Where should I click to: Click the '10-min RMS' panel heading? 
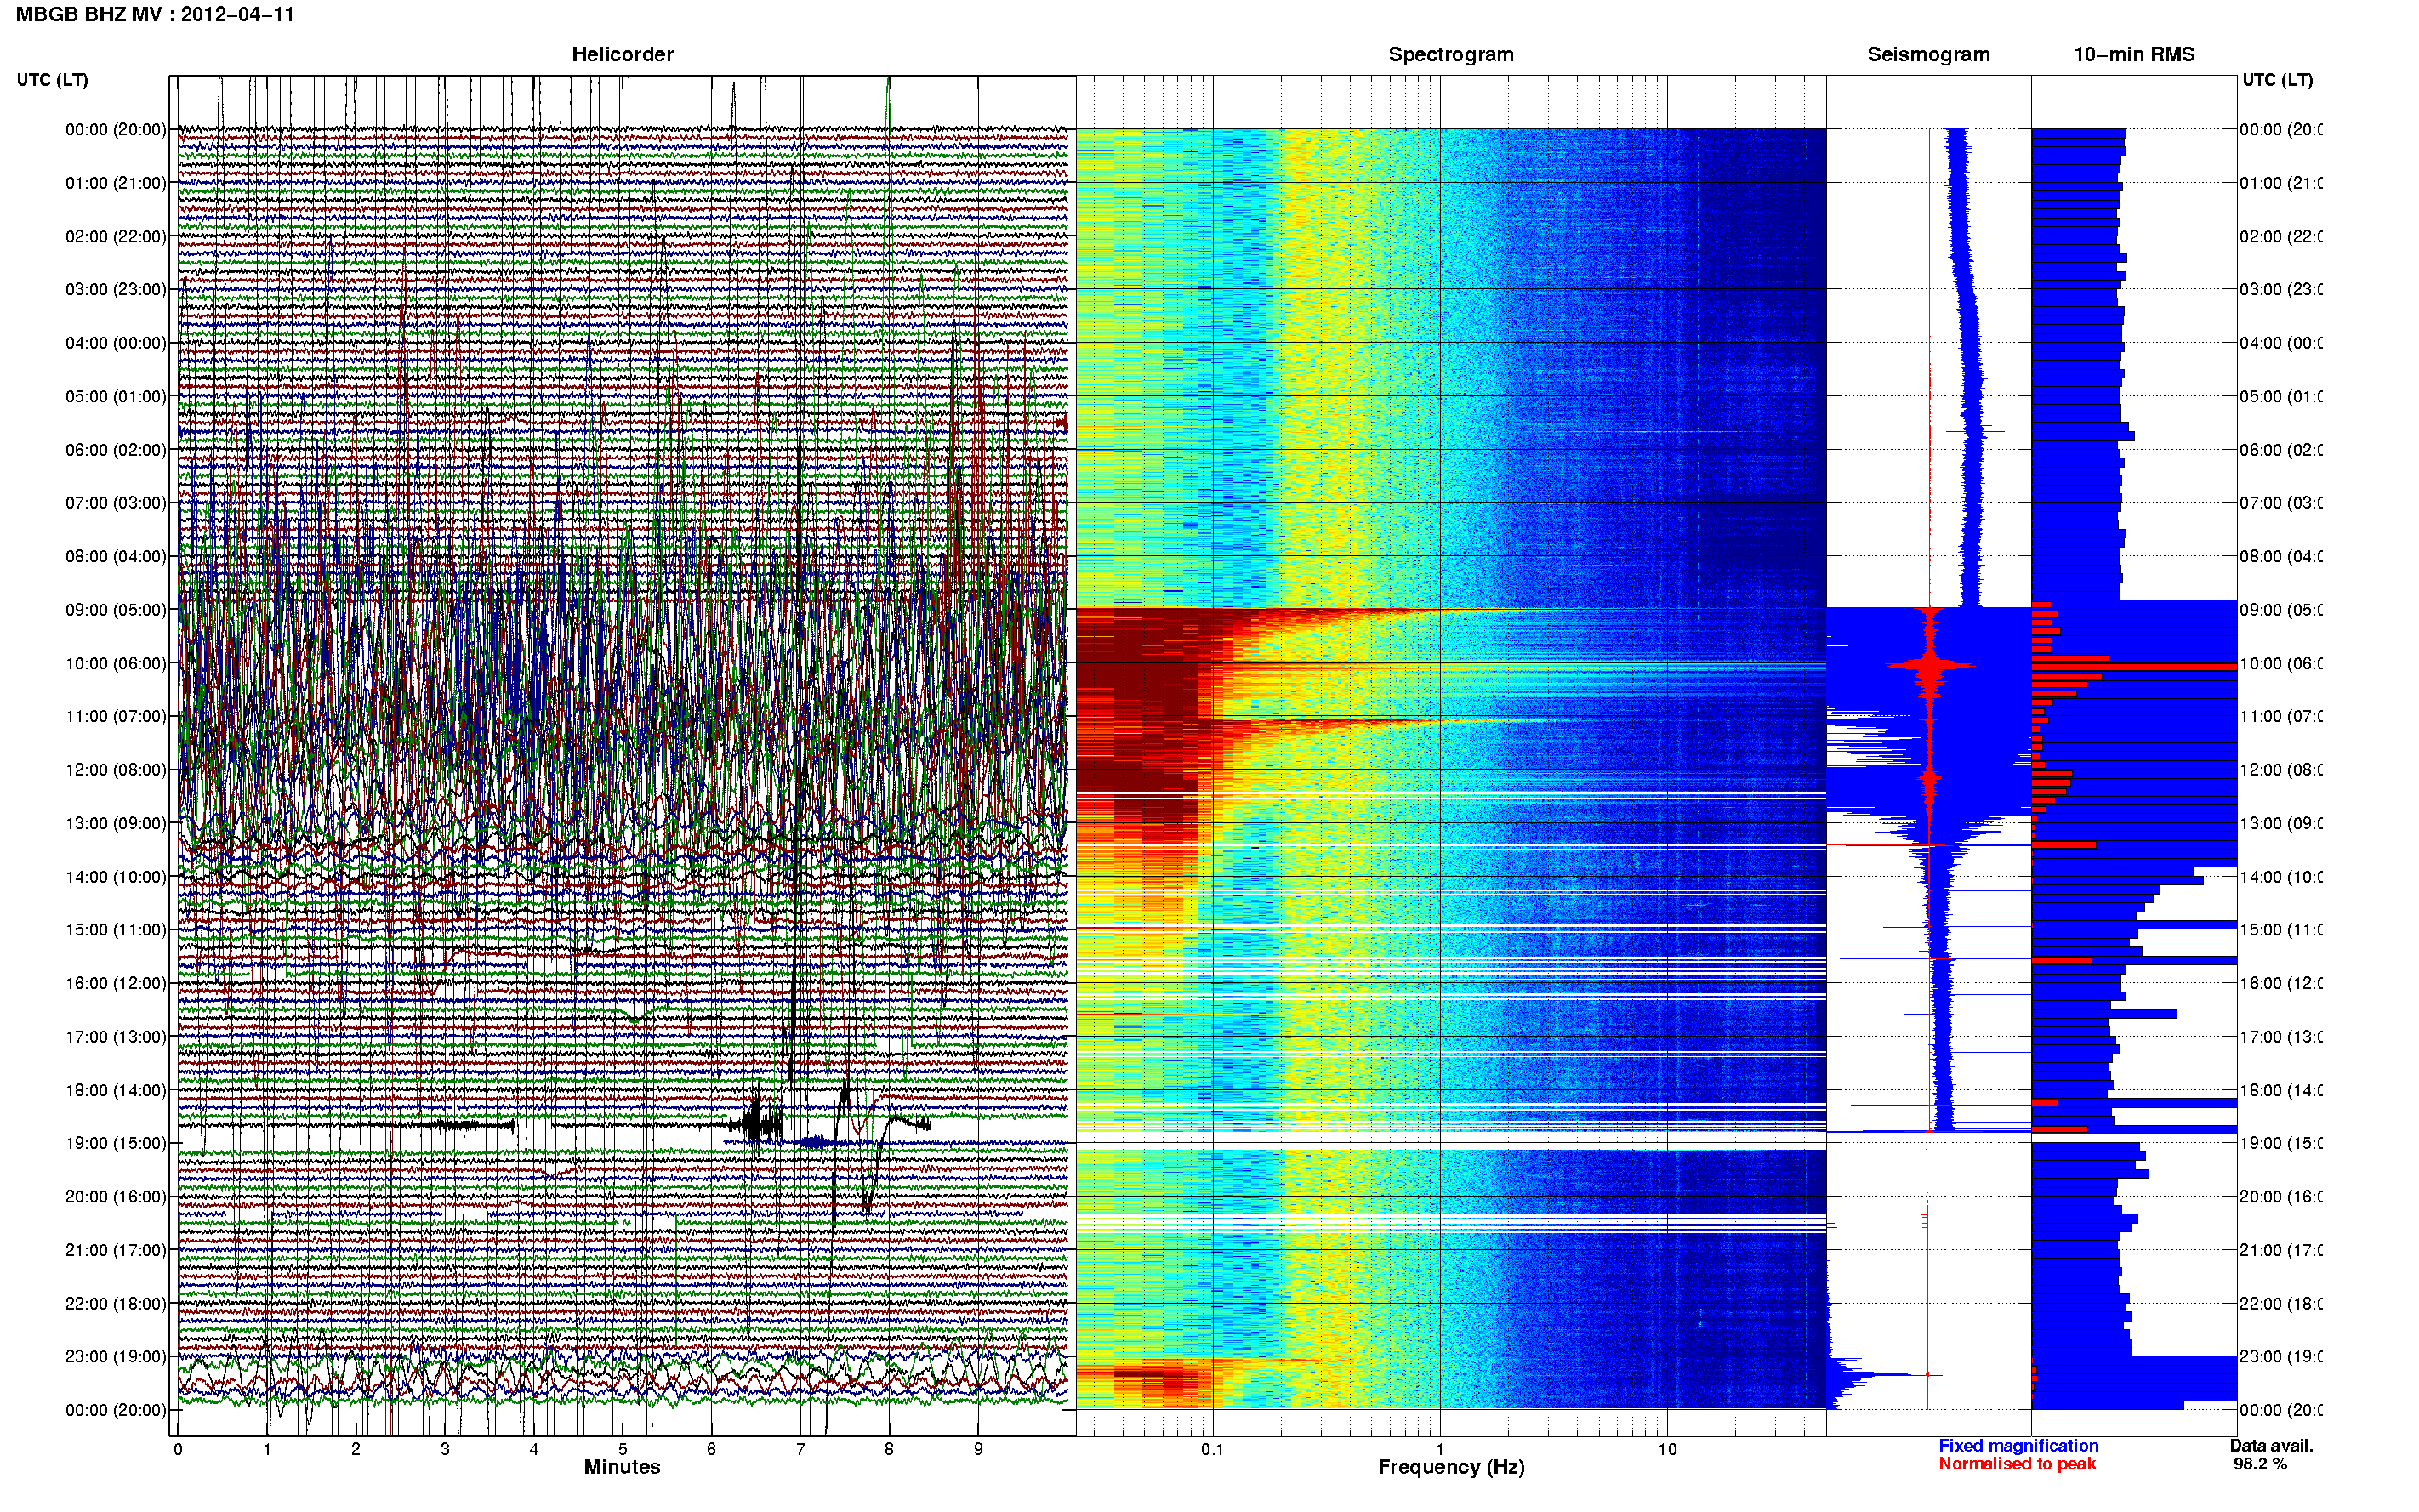(2134, 55)
